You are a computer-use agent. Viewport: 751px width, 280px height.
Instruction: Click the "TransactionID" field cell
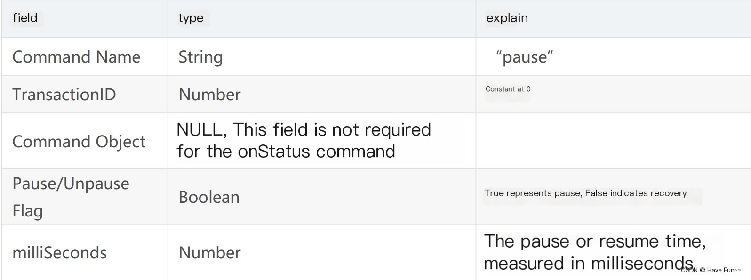click(64, 95)
